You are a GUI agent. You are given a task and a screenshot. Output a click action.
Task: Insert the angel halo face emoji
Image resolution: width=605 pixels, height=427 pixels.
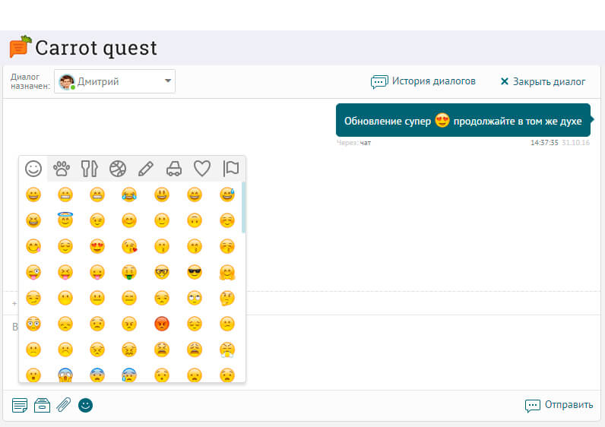65,220
